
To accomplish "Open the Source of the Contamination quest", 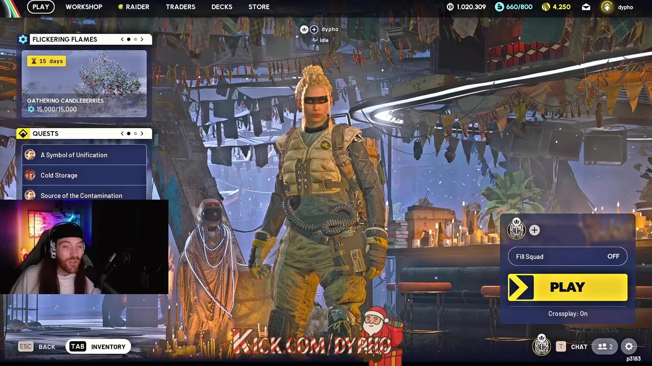I will pos(84,194).
